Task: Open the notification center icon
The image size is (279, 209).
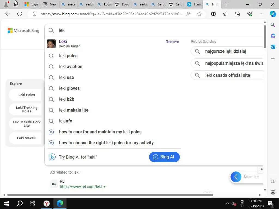Action: point(270,204)
